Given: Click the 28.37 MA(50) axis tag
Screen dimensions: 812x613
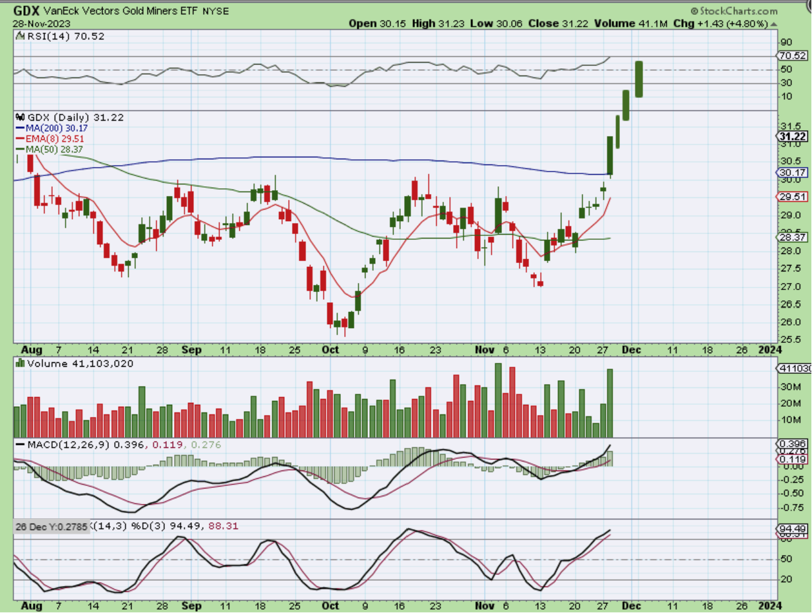Looking at the screenshot, I should click(791, 237).
